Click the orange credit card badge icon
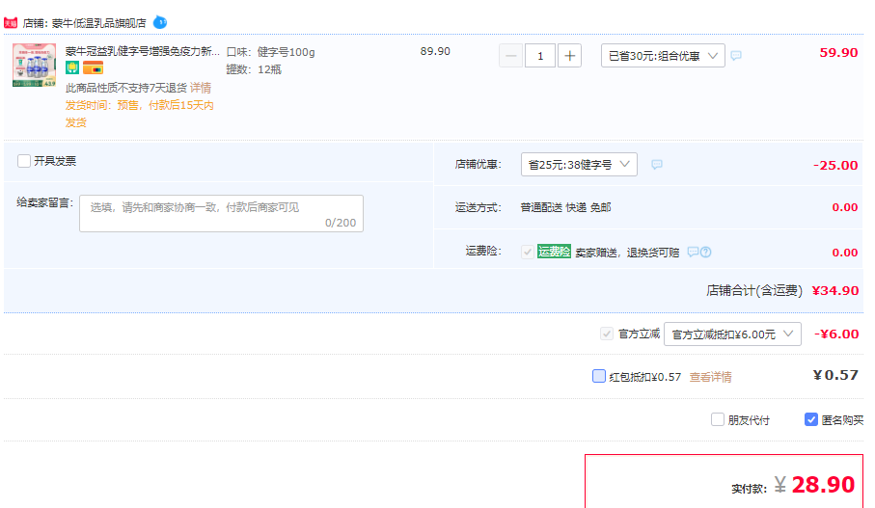Viewport: 875px width, 508px height. tap(94, 68)
